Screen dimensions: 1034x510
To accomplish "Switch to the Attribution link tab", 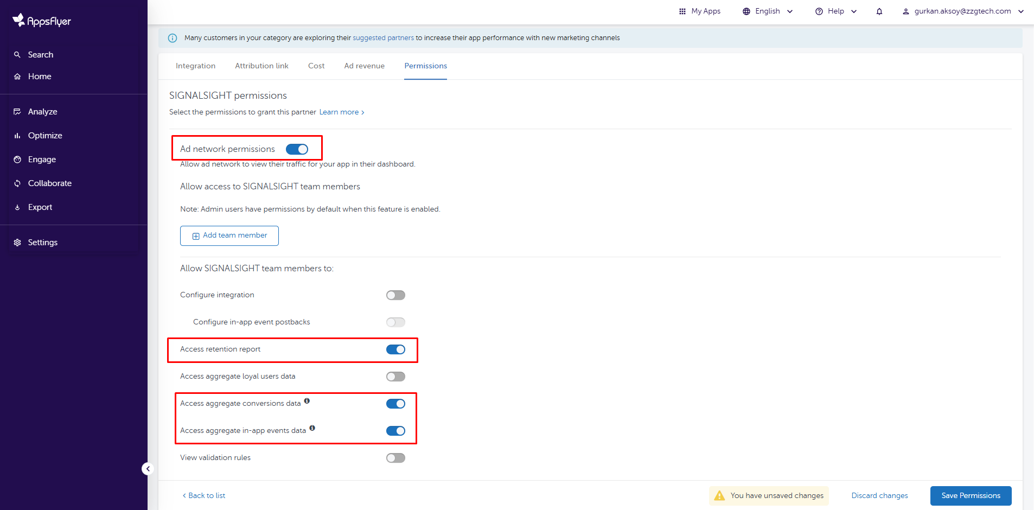I will (261, 66).
